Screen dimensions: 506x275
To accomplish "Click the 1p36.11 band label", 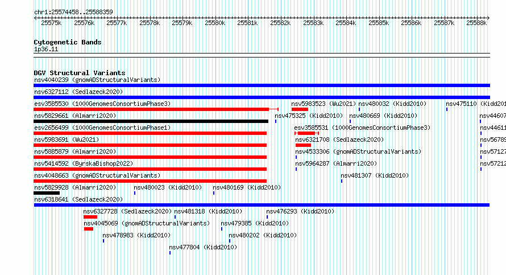I will point(46,50).
